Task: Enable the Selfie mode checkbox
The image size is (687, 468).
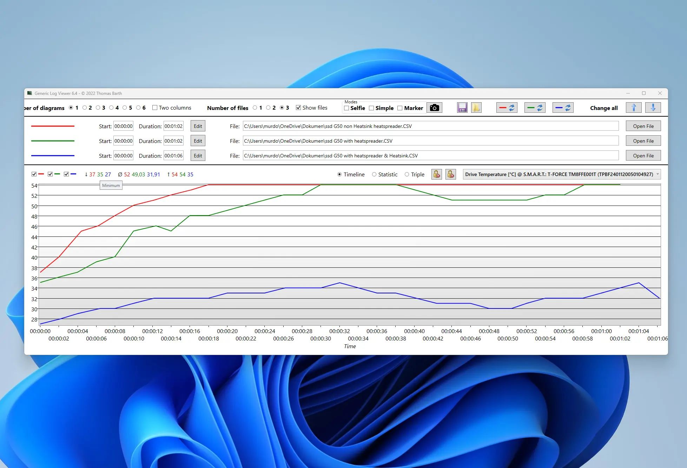Action: [x=347, y=108]
